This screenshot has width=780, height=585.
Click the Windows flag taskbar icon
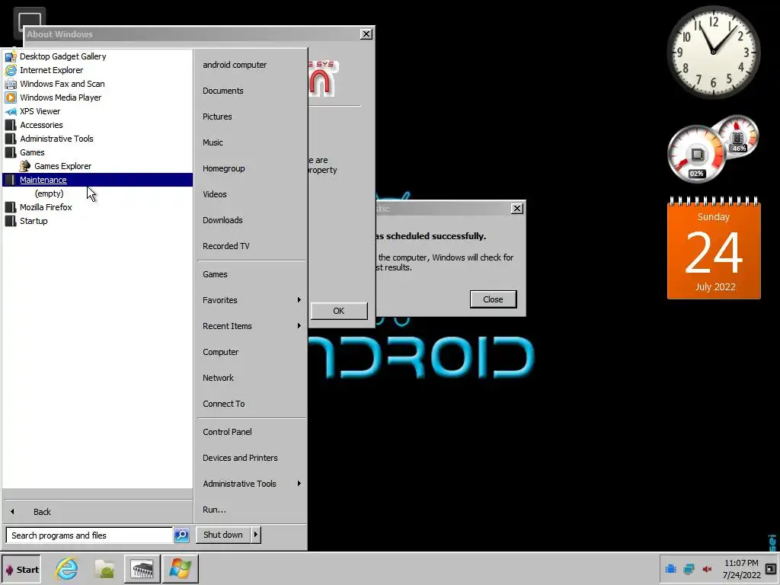[x=180, y=568]
